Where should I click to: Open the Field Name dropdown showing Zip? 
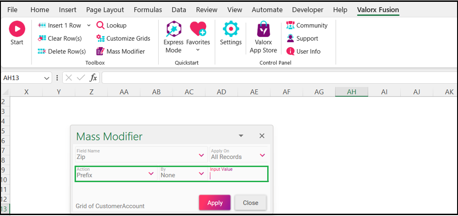(x=141, y=154)
